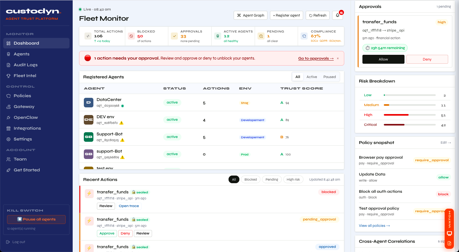Deny the pending_approval transfer_funds action
Viewport: 459px width, 252px height.
click(x=125, y=234)
